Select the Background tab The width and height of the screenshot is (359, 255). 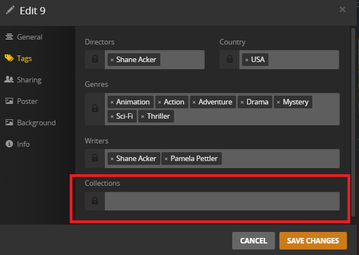pos(36,123)
